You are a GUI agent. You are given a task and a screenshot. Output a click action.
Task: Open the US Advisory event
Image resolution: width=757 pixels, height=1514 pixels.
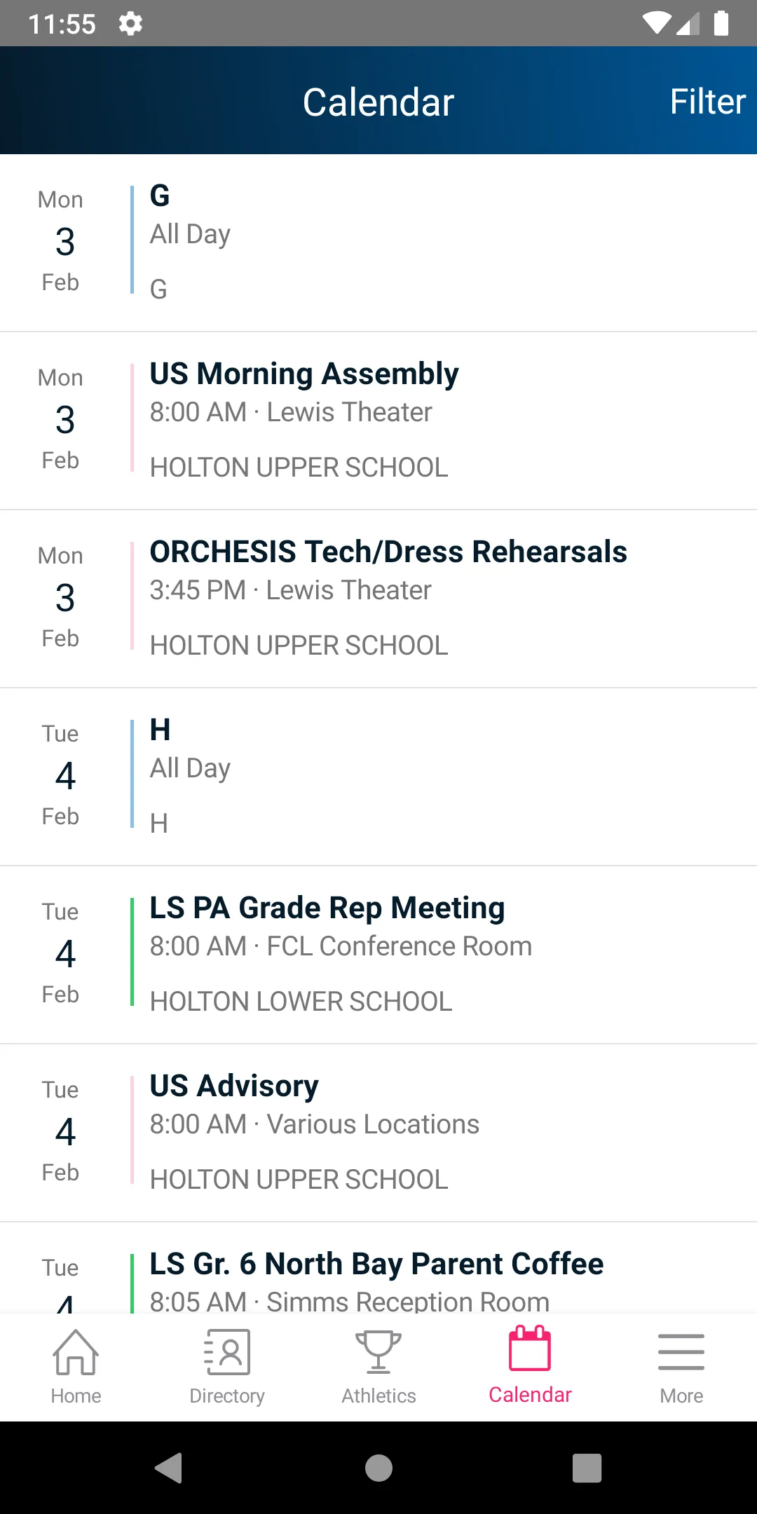[378, 1133]
